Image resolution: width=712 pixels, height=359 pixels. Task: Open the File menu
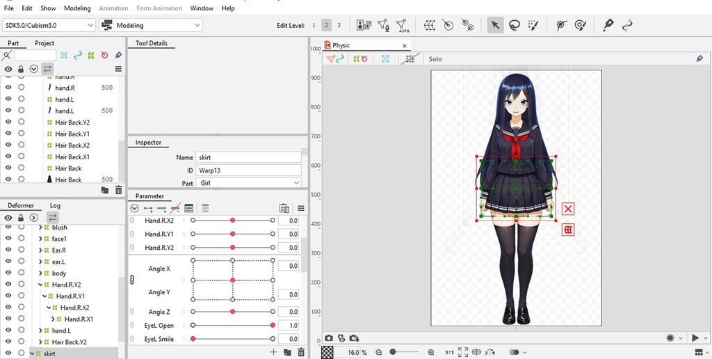[8, 8]
